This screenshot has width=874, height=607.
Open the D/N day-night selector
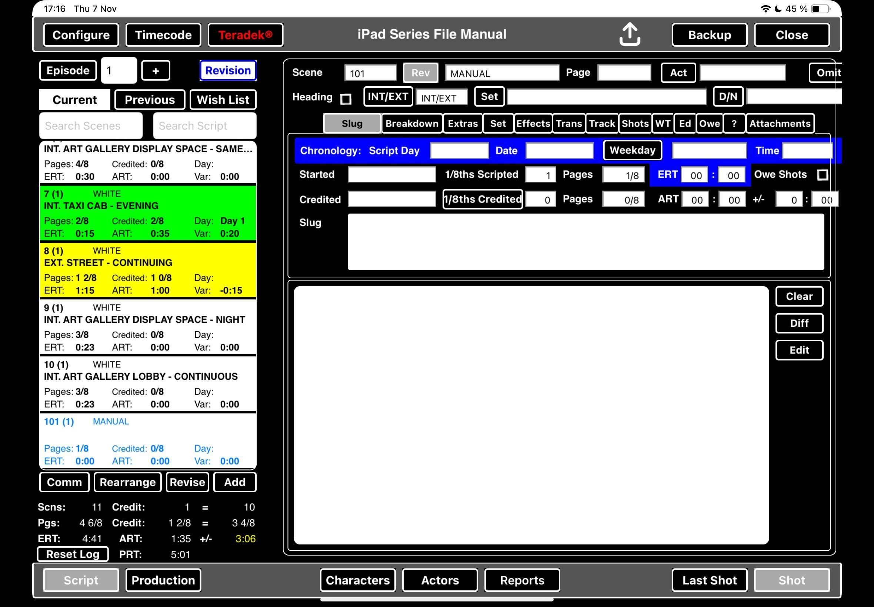[x=728, y=97]
